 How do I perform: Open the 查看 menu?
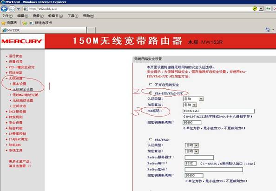click(x=38, y=16)
